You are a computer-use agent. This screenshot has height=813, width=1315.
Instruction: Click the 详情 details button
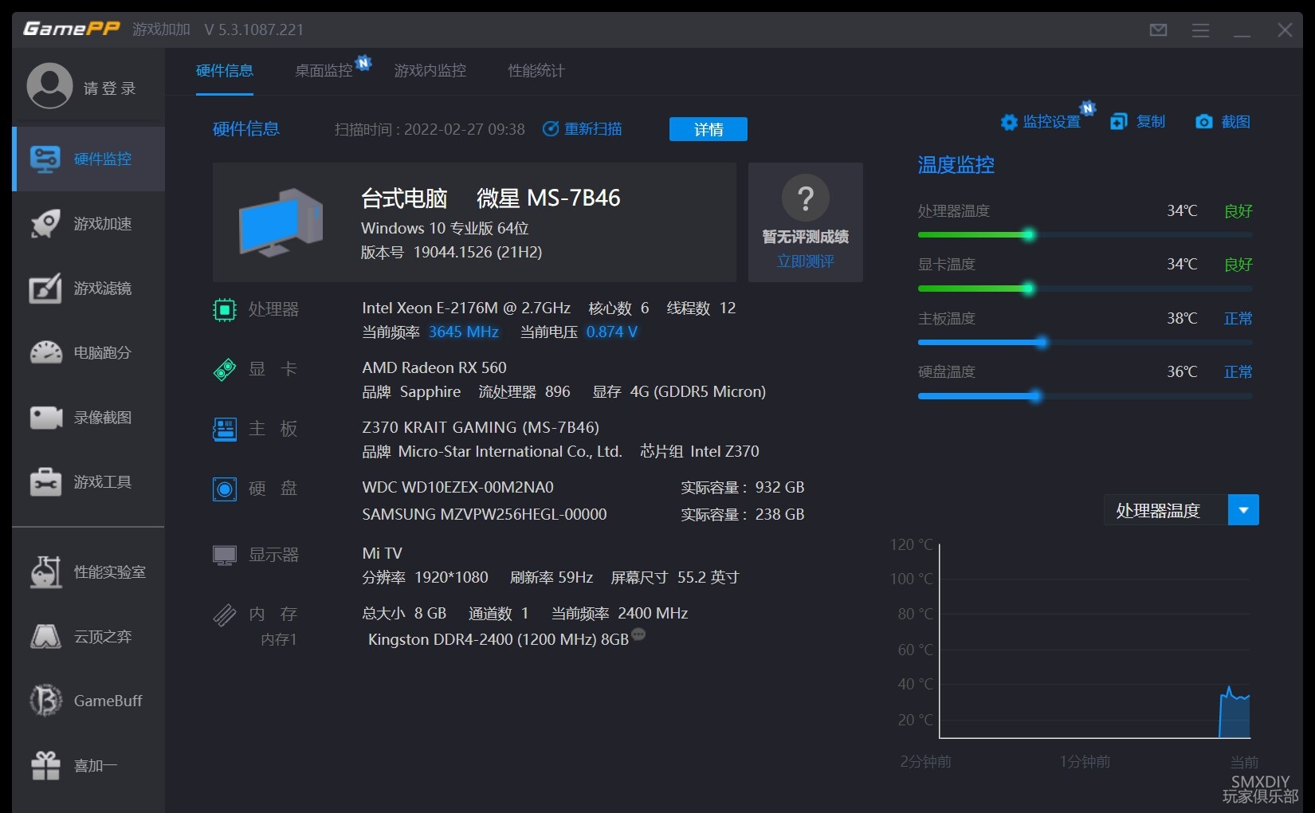(709, 129)
